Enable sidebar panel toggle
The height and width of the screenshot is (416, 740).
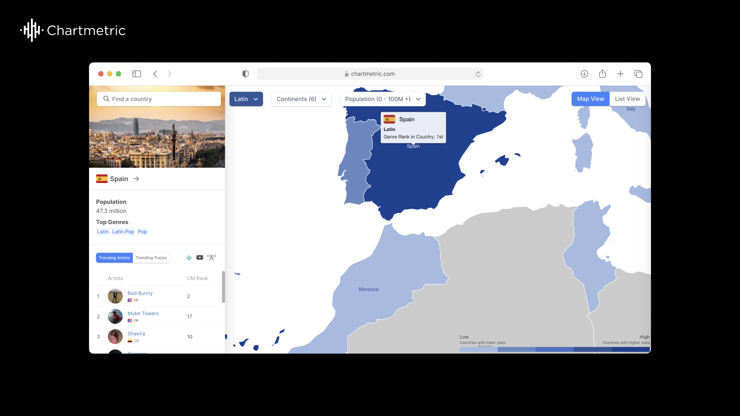[137, 74]
